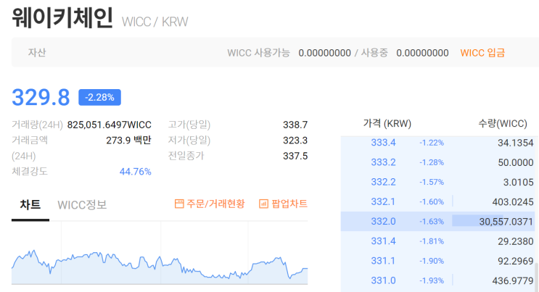Image resolution: width=539 pixels, height=292 pixels.
Task: Click quantity 403.0245 in order book
Action: [513, 202]
